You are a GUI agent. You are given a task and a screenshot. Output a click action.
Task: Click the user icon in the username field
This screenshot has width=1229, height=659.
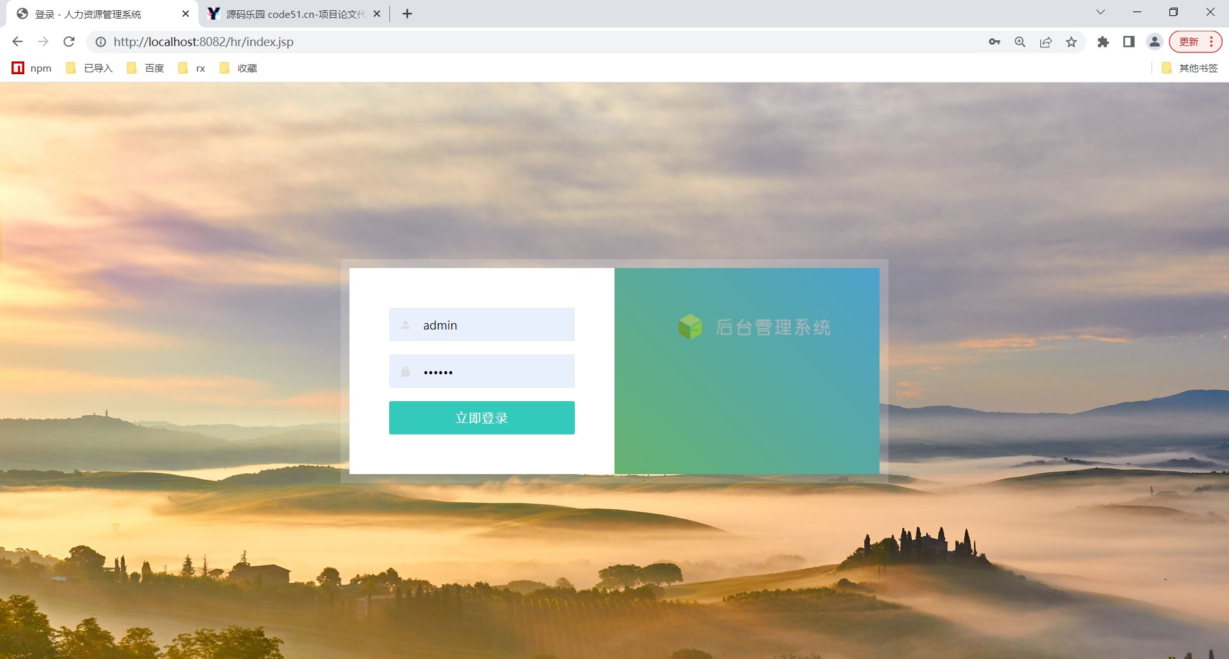click(x=405, y=325)
